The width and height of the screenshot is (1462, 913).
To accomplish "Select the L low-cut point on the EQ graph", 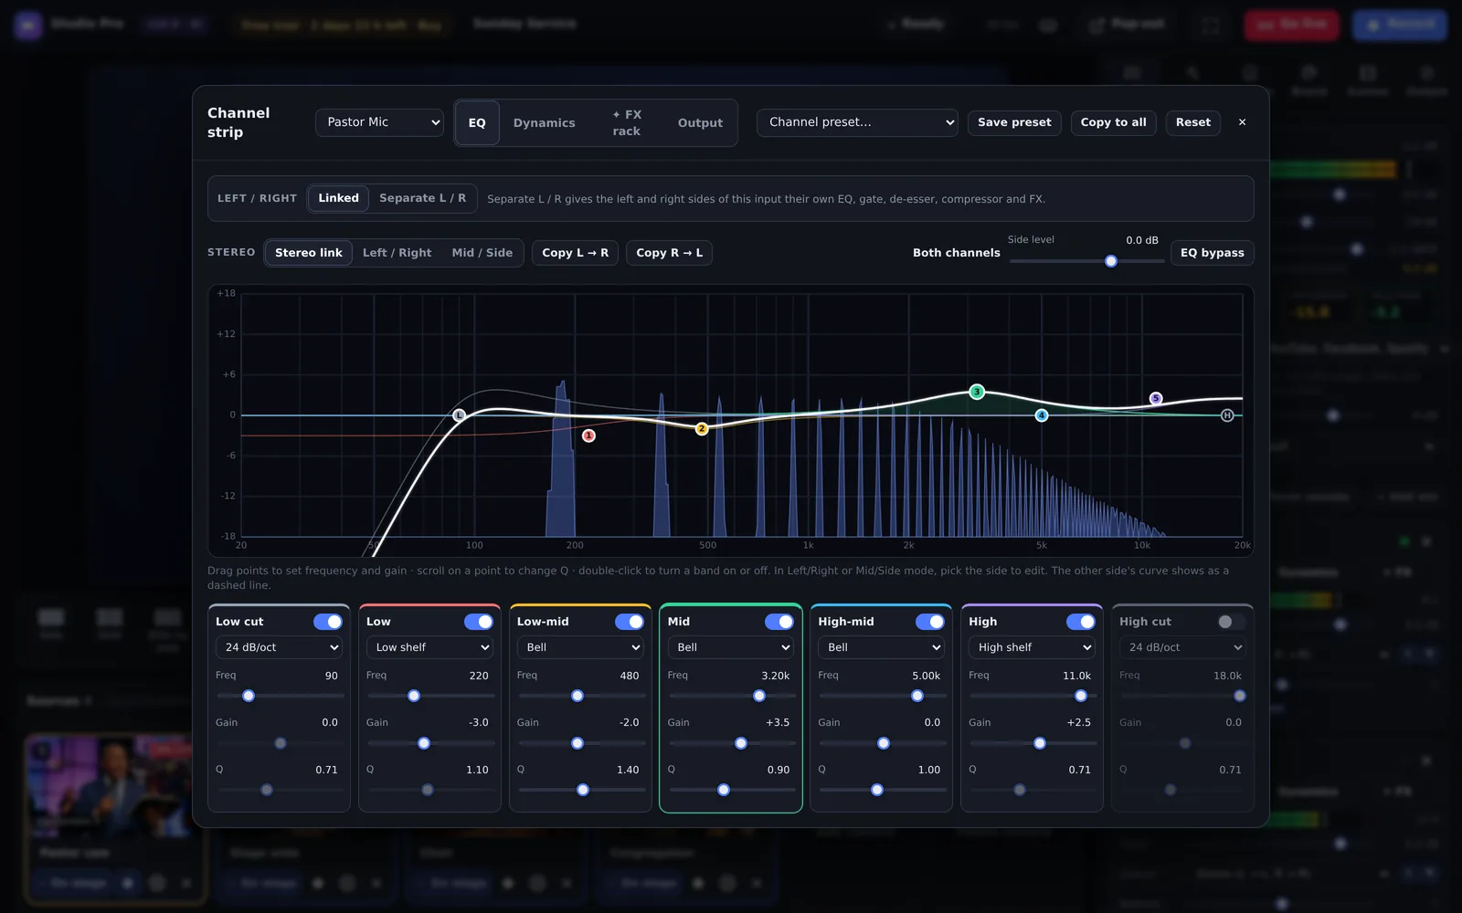I will (x=460, y=415).
